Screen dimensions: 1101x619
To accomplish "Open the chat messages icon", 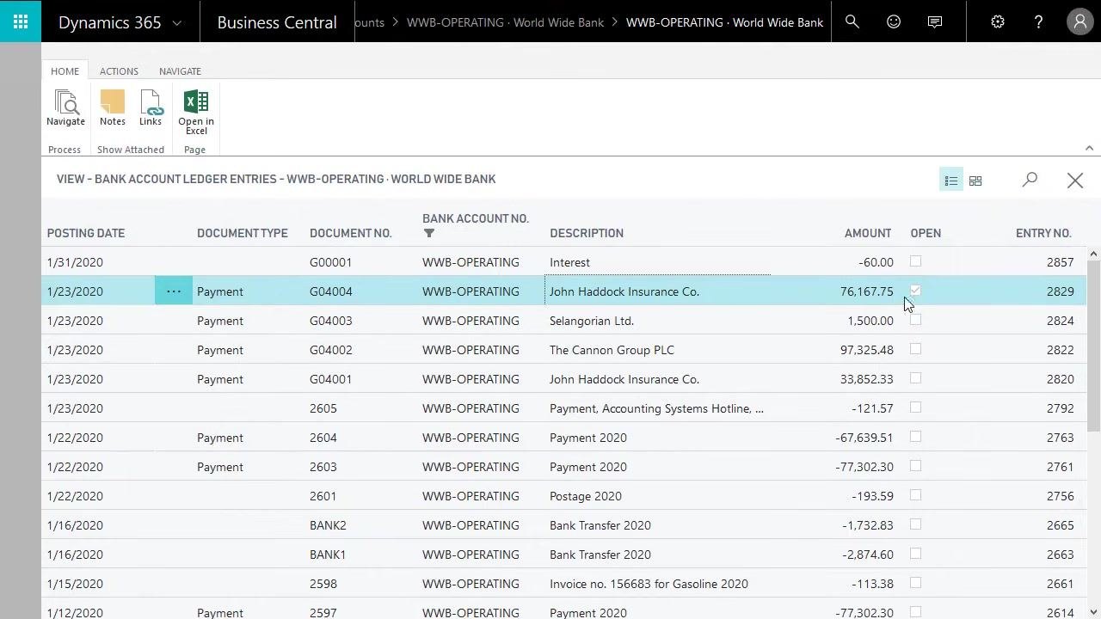I will coord(935,21).
